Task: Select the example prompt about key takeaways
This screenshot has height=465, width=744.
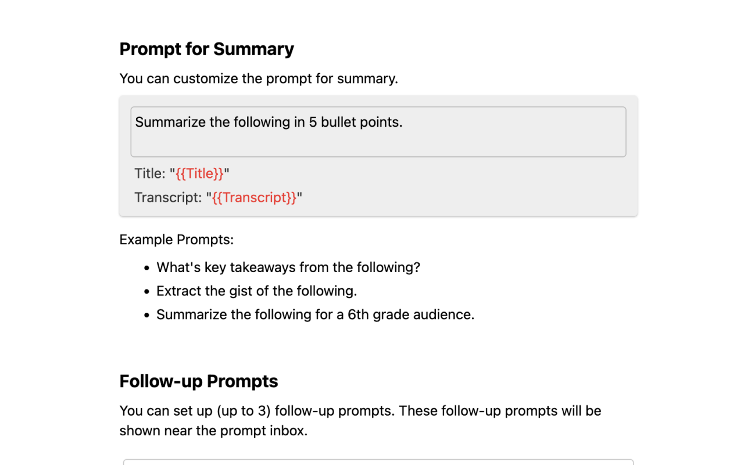Action: (x=288, y=267)
